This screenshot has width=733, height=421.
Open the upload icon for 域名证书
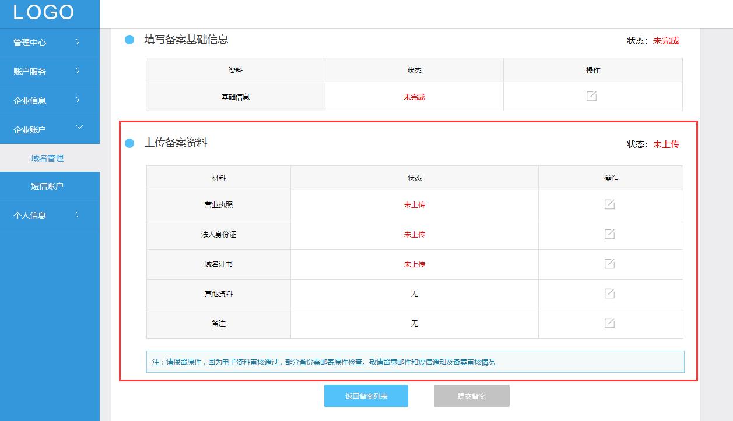(x=609, y=264)
